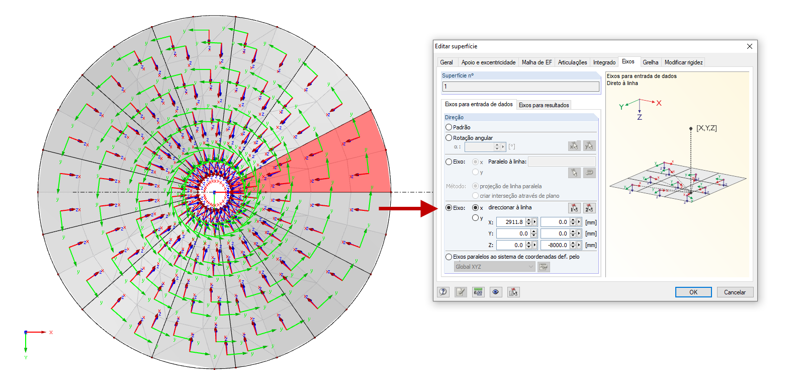Click the axes illustration preview in dialog
Image resolution: width=803 pixels, height=390 pixels.
pyautogui.click(x=678, y=174)
